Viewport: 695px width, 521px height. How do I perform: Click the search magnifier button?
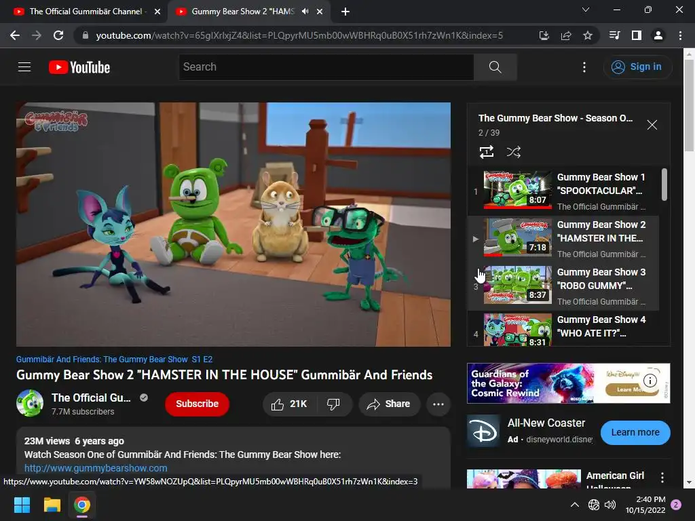[x=495, y=67]
